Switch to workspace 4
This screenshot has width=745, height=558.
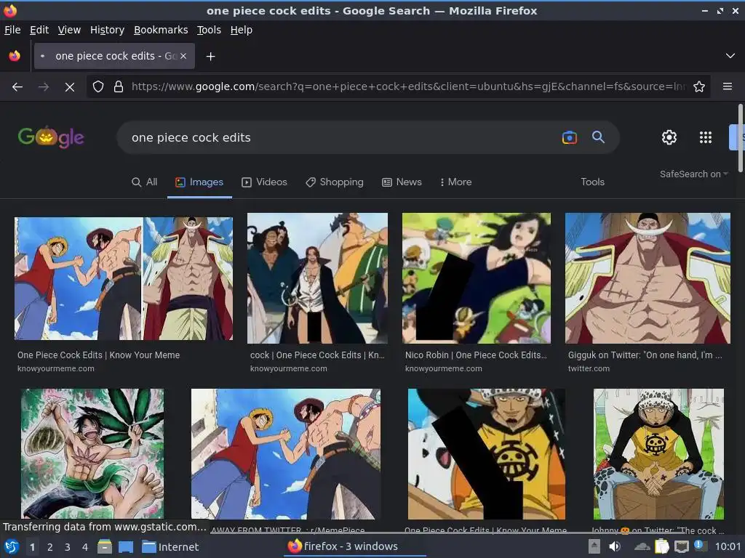tap(85, 547)
